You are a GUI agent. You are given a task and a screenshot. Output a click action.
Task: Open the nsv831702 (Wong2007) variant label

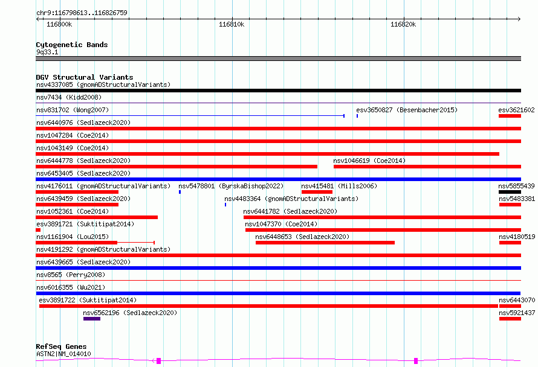click(x=73, y=110)
